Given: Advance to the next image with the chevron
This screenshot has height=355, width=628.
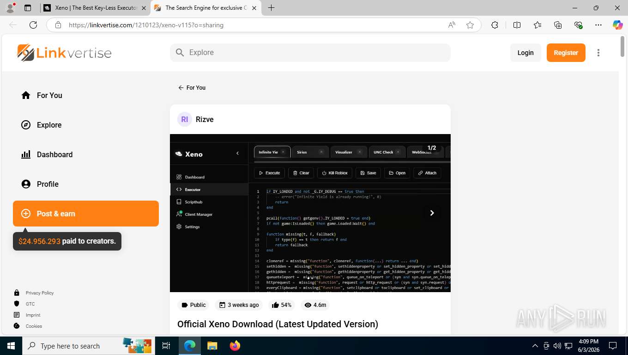Looking at the screenshot, I should [432, 213].
